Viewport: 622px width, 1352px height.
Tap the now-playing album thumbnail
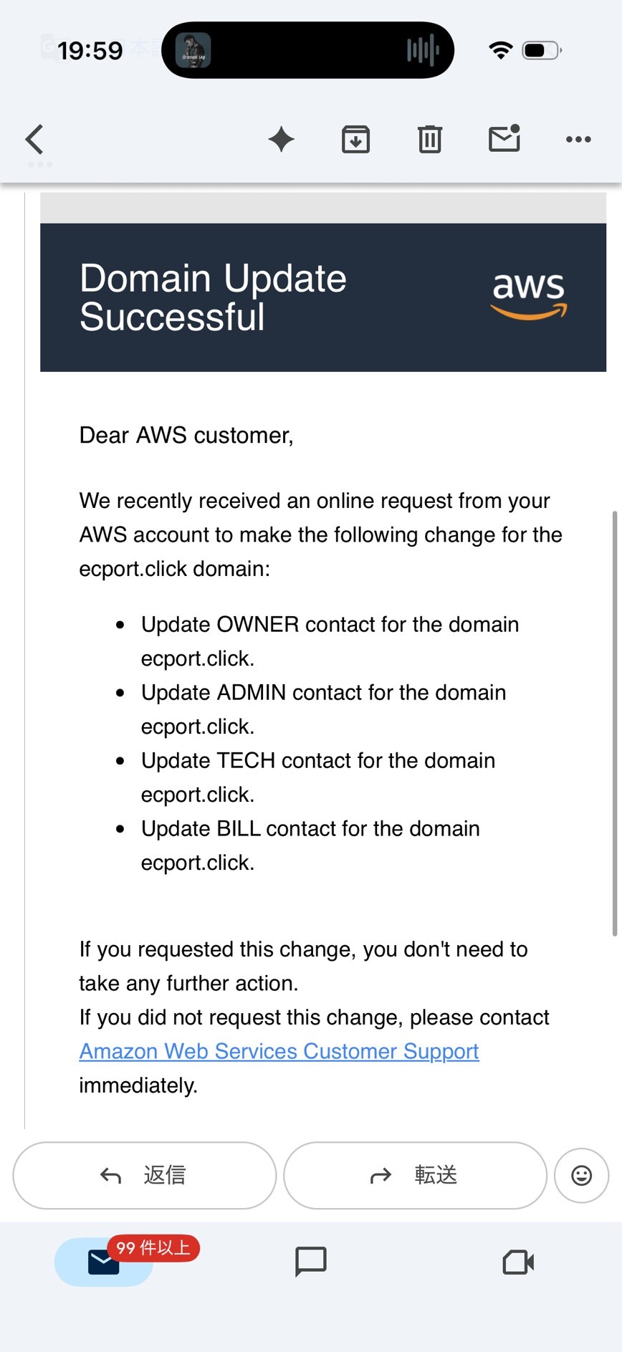coord(193,51)
